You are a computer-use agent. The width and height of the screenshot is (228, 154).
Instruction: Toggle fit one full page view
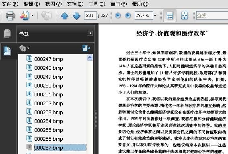click(184, 15)
